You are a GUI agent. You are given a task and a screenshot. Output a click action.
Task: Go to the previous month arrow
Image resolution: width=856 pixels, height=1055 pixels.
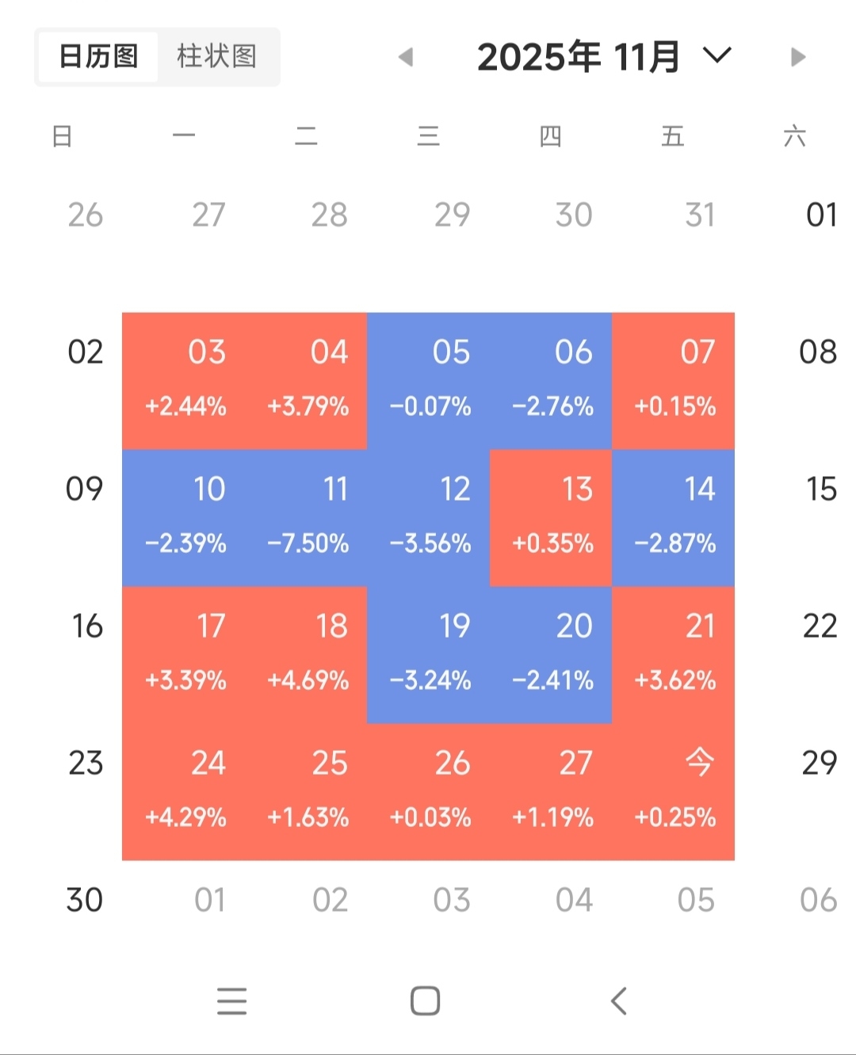point(407,57)
